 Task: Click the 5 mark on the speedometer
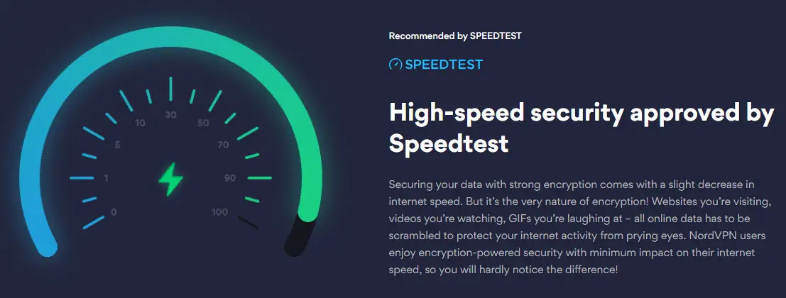(x=118, y=145)
